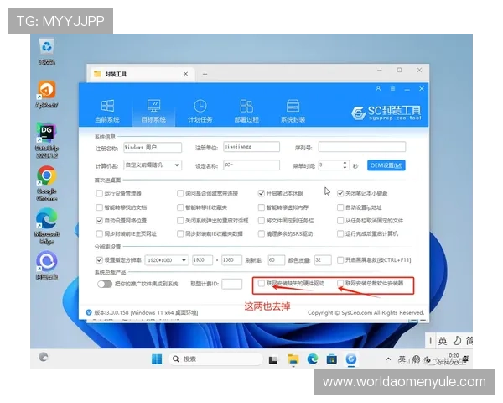Select the desktop shortcut below Microsoft Edge
The image size is (503, 403).
[47, 265]
